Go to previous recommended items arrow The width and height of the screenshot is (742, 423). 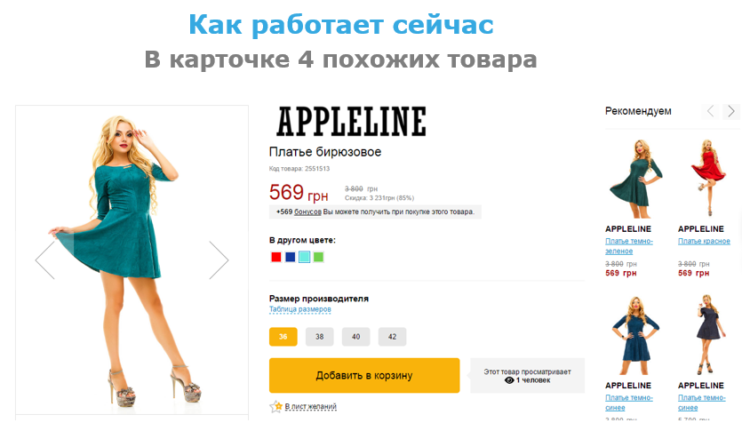pos(710,111)
